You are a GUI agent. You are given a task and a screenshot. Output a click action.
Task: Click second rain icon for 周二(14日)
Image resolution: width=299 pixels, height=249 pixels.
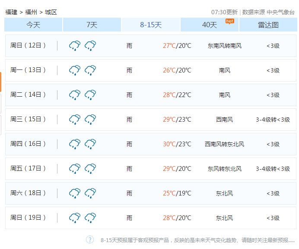pos(90,95)
